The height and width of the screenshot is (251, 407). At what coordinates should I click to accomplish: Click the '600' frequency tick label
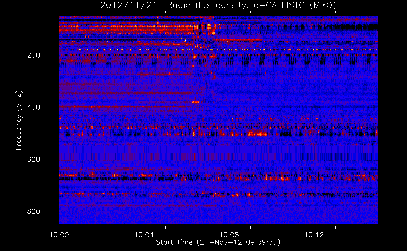[34, 160]
